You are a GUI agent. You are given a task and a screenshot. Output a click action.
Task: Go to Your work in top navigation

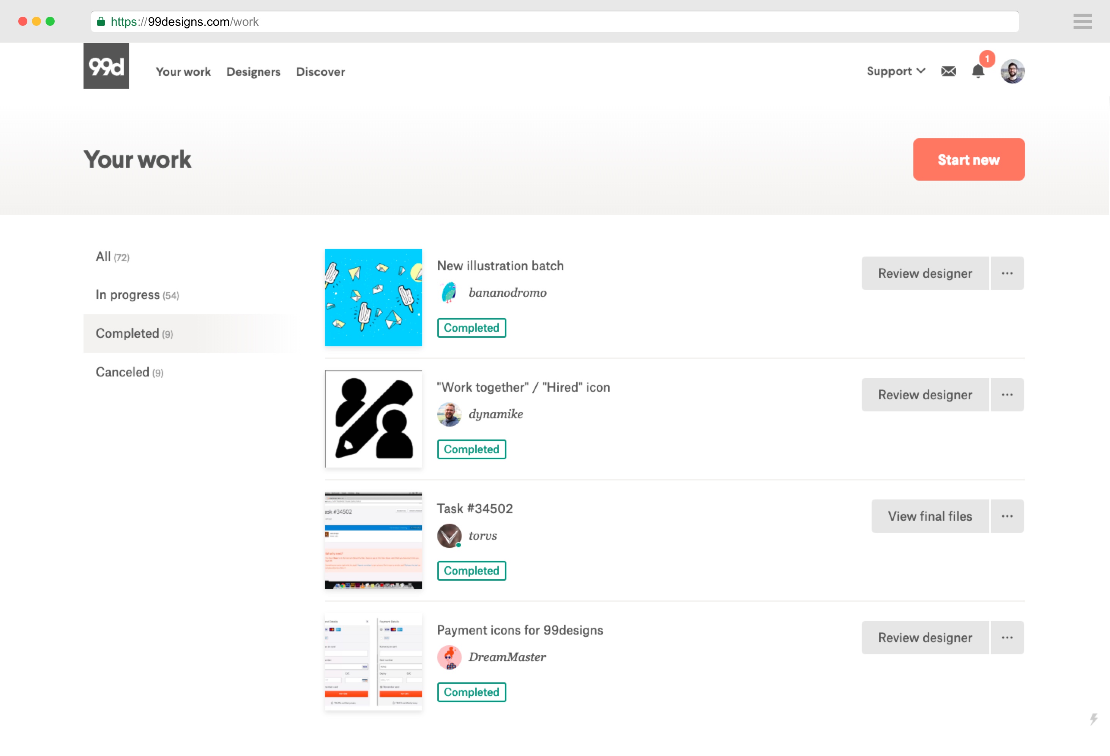click(x=183, y=72)
